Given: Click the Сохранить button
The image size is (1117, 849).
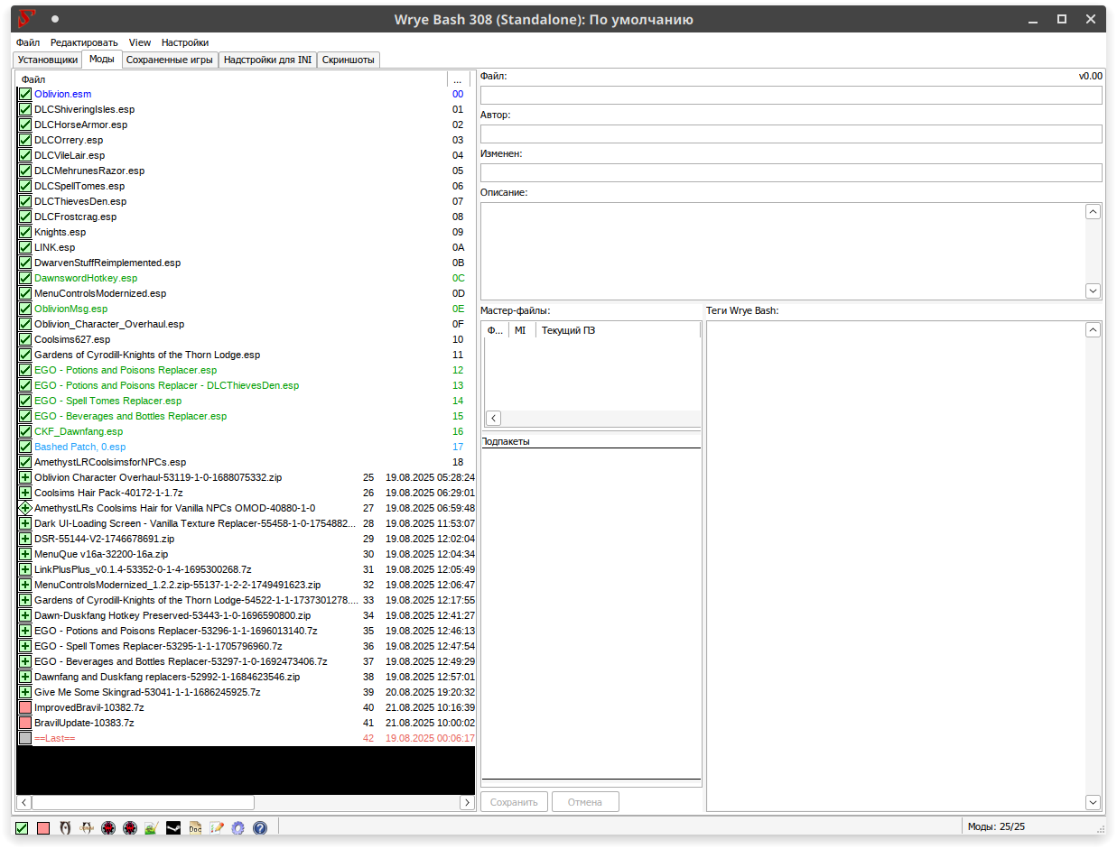Looking at the screenshot, I should pyautogui.click(x=515, y=802).
